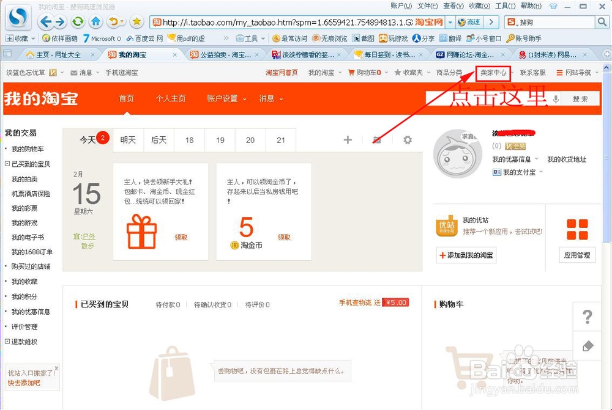This screenshot has height=410, width=612.
Task: Open 文件(F) browser menu
Action: pyautogui.click(x=427, y=6)
